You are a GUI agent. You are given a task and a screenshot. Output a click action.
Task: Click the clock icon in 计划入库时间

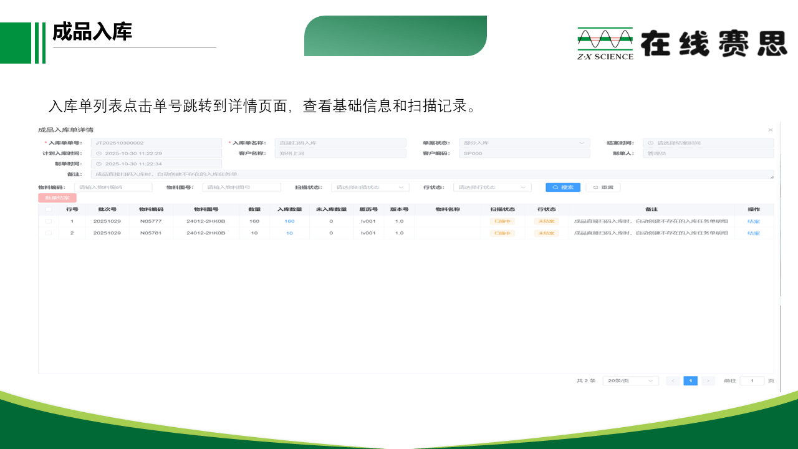[99, 153]
